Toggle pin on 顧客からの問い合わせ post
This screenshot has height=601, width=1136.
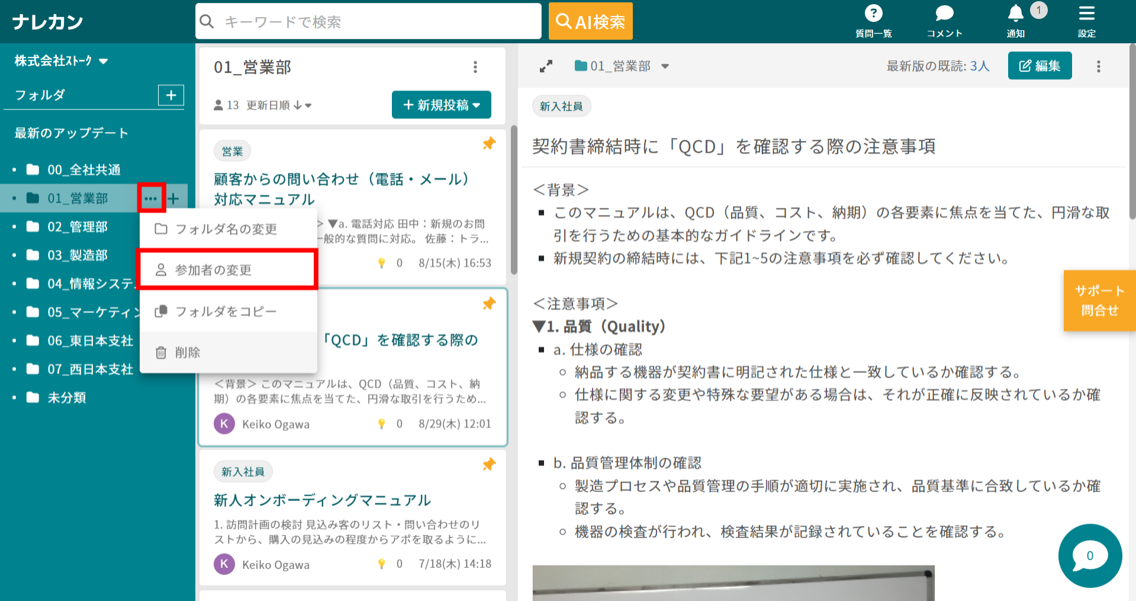489,143
